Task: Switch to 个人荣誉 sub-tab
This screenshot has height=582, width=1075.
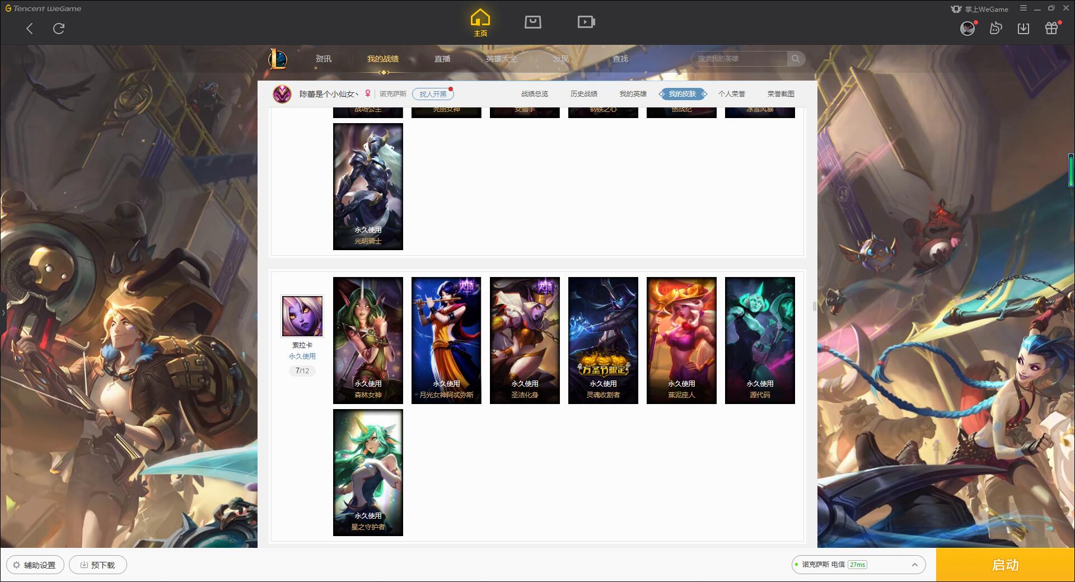Action: pyautogui.click(x=732, y=94)
